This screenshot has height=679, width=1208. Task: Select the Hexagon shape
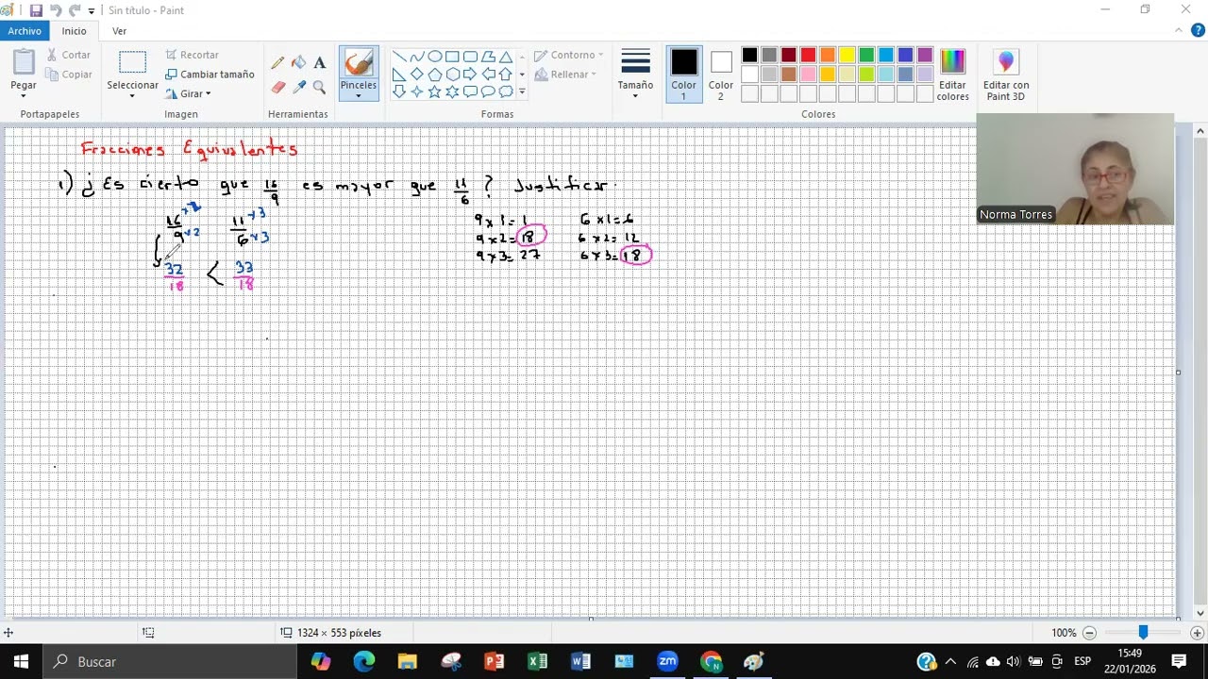coord(452,75)
